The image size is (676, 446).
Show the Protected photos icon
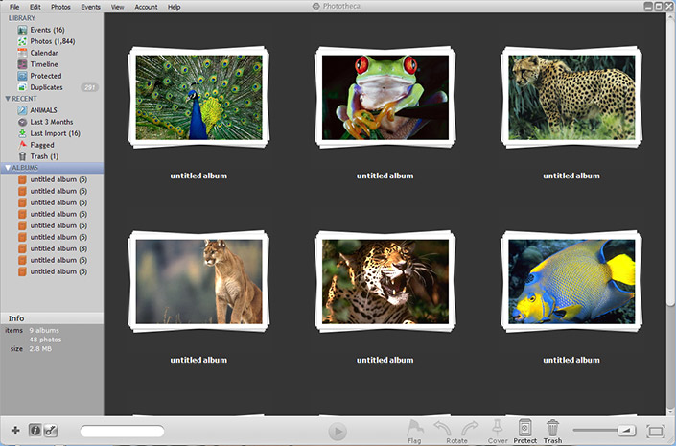(22, 76)
